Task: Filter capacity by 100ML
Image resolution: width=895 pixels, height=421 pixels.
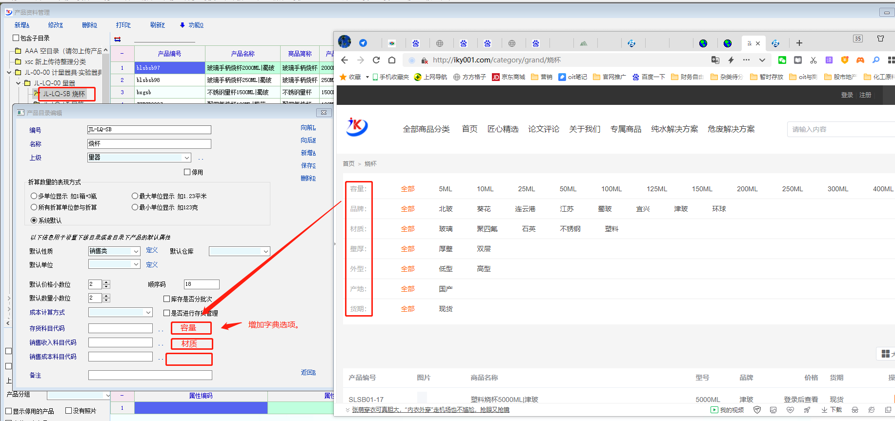Action: point(611,189)
